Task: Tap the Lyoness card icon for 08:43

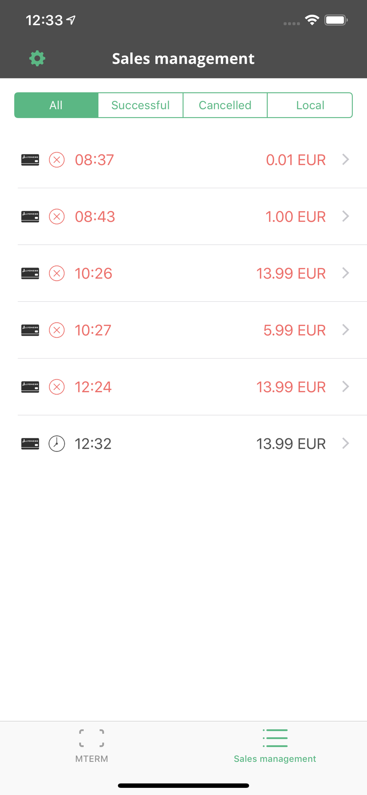Action: 30,217
